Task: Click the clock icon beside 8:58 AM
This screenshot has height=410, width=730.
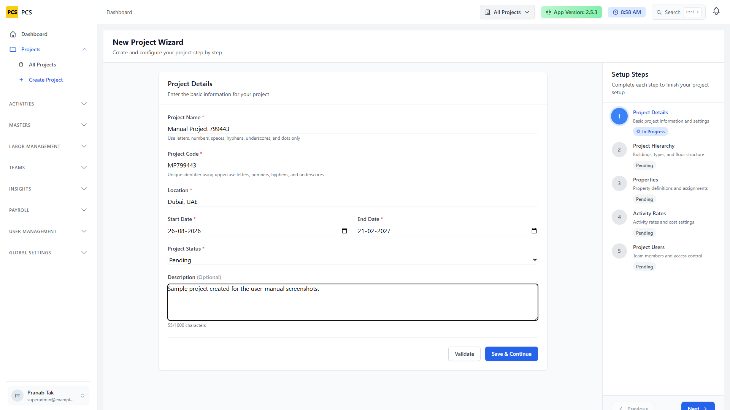Action: coord(616,12)
